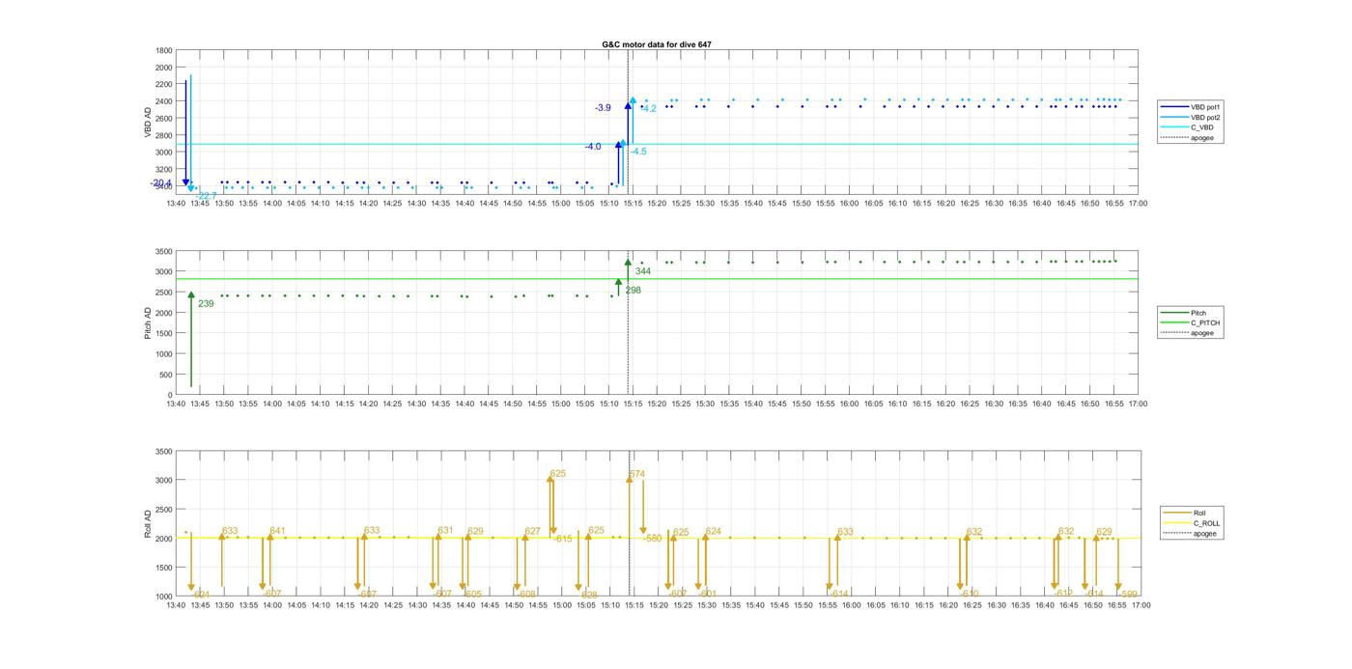Click the "3500" tick on Roll axis

[164, 452]
